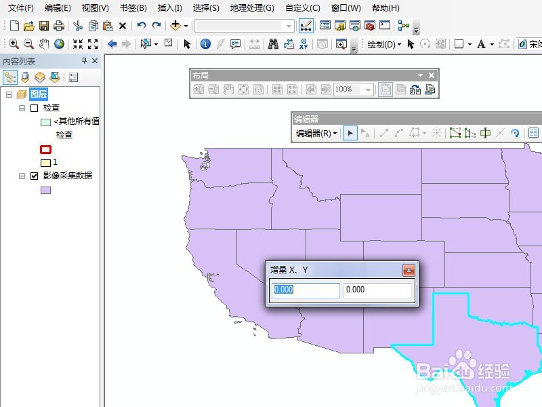Open the 插入(I) menu
This screenshot has width=542, height=407.
170,8
